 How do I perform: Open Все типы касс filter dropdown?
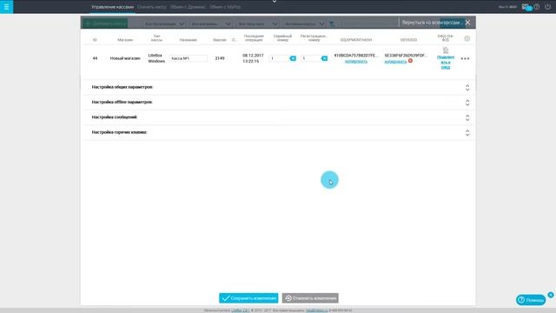coord(257,23)
